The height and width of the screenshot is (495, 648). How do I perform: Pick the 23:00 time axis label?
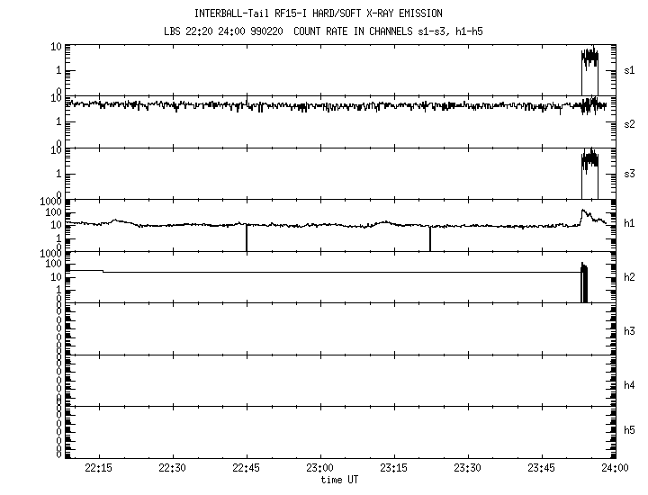click(319, 468)
